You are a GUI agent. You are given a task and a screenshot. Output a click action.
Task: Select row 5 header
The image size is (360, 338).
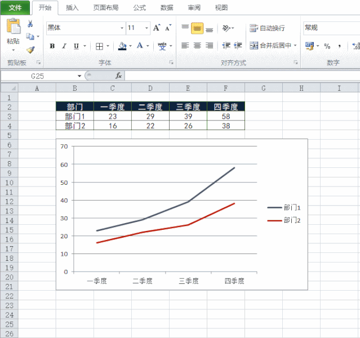click(10, 135)
